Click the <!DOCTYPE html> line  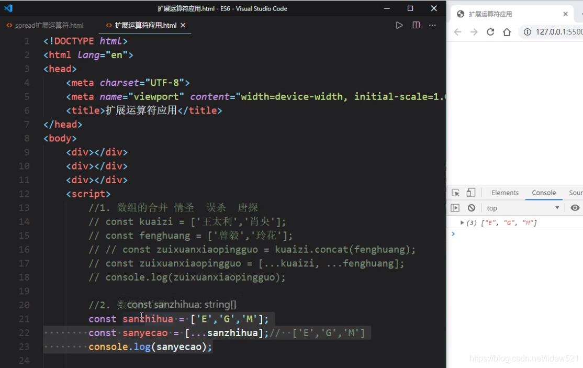pos(85,41)
